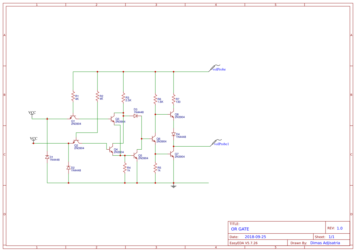Click the 'OR GATE' title text
Image resolution: width=356 pixels, height=252 pixels.
pos(240,229)
